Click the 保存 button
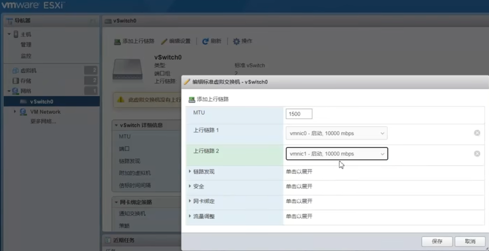Screen dimensions: 489x251 [x=437, y=241]
